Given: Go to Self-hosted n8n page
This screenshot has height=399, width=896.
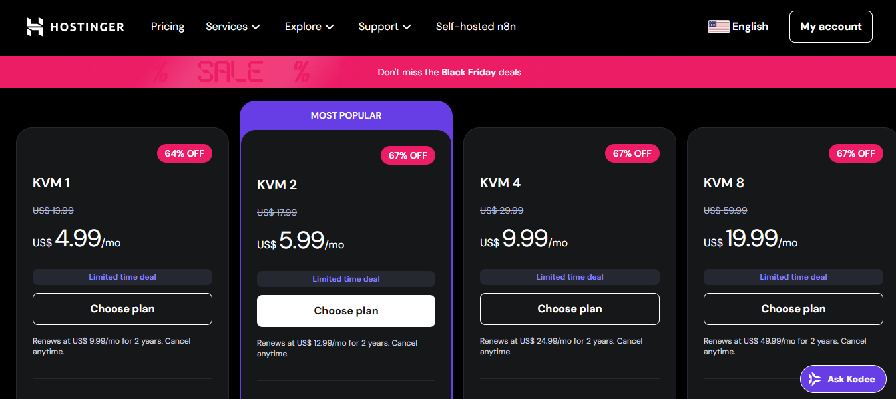Looking at the screenshot, I should [475, 27].
